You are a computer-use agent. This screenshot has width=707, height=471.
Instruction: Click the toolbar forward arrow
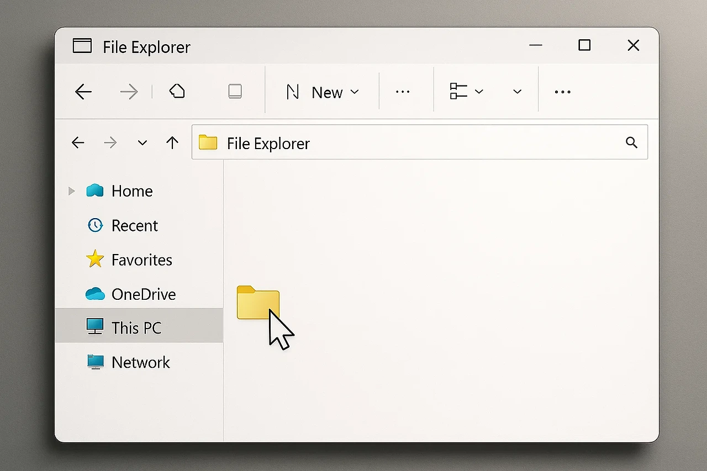(x=129, y=92)
